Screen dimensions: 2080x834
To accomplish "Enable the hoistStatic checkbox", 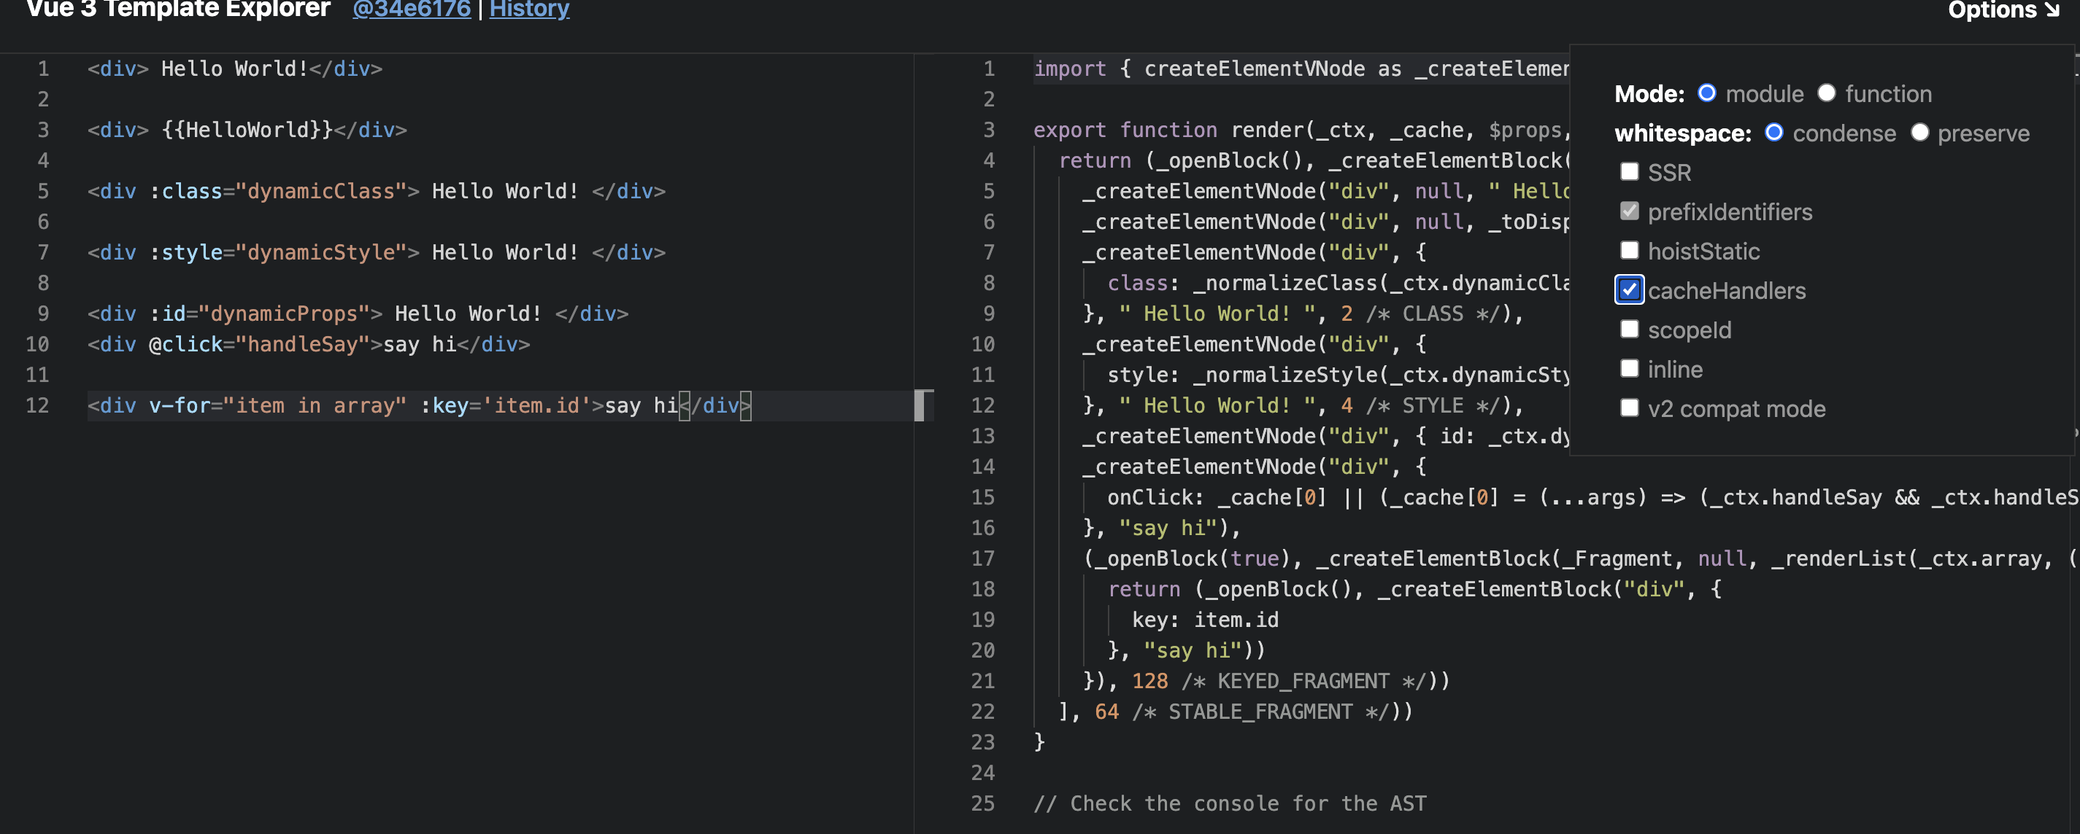I will pyautogui.click(x=1629, y=251).
